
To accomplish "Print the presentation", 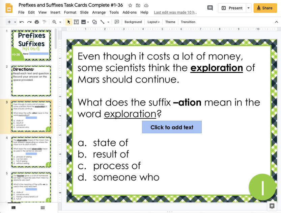I will coord(37,22).
